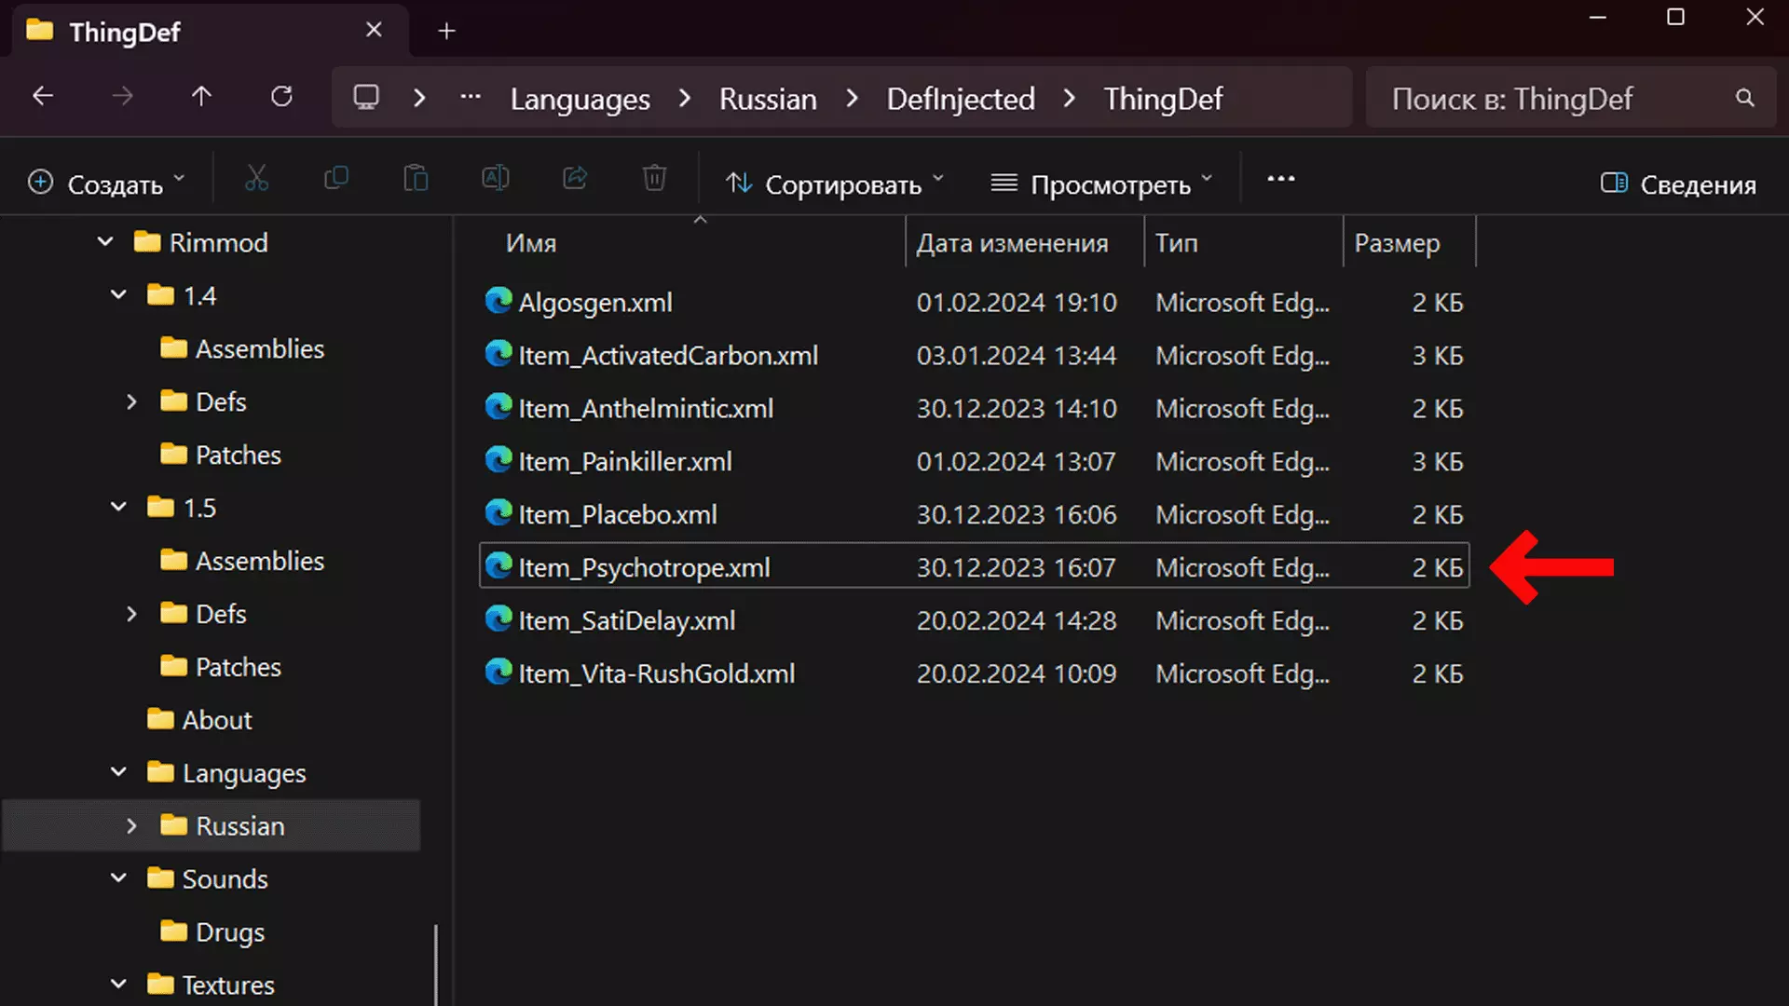Click the Rename icon in toolbar
Image resolution: width=1789 pixels, height=1006 pixels.
(495, 179)
